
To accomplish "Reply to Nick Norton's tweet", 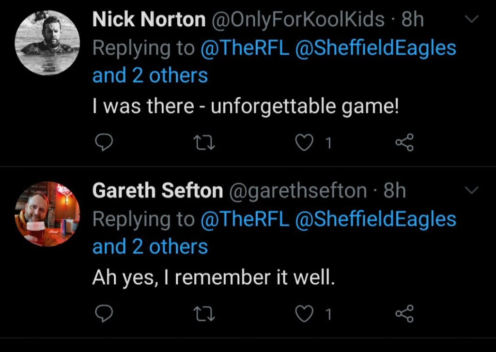I will coord(103,143).
